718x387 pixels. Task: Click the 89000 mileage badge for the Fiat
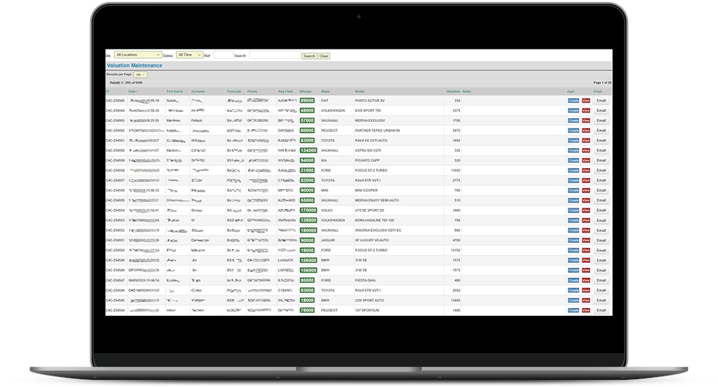[x=307, y=101]
